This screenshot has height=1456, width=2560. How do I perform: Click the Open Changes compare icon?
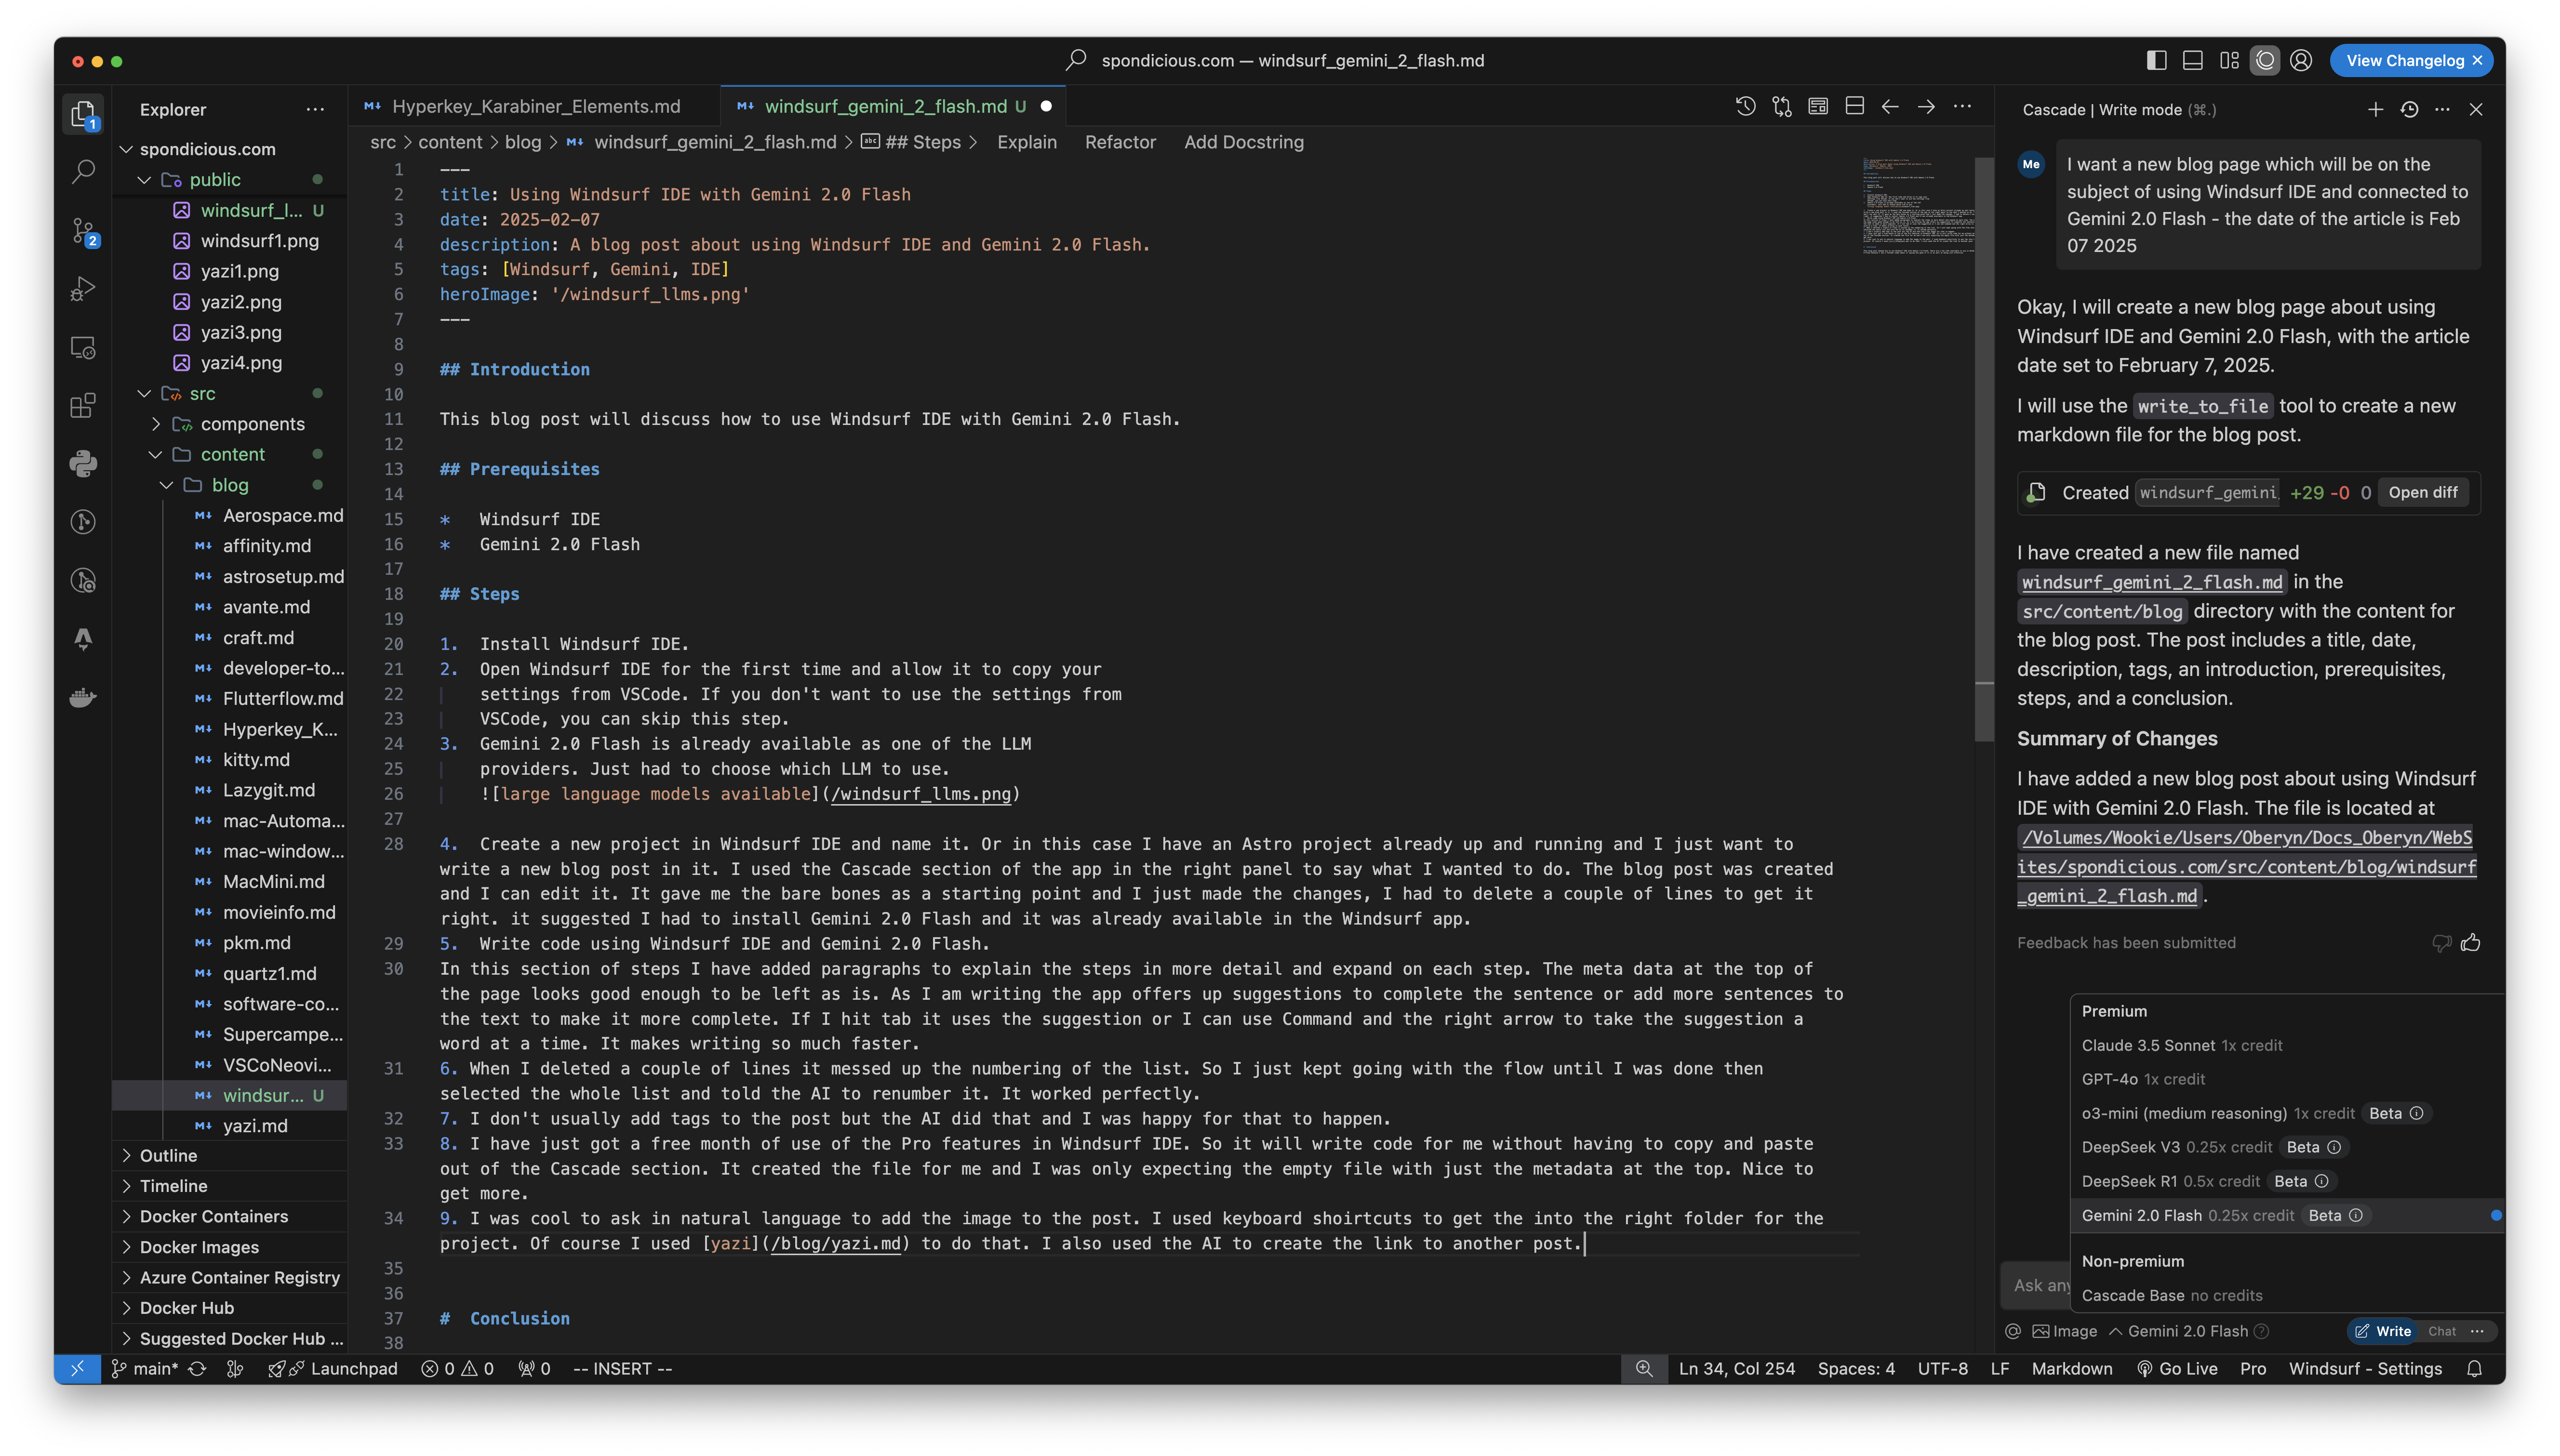pyautogui.click(x=1781, y=106)
